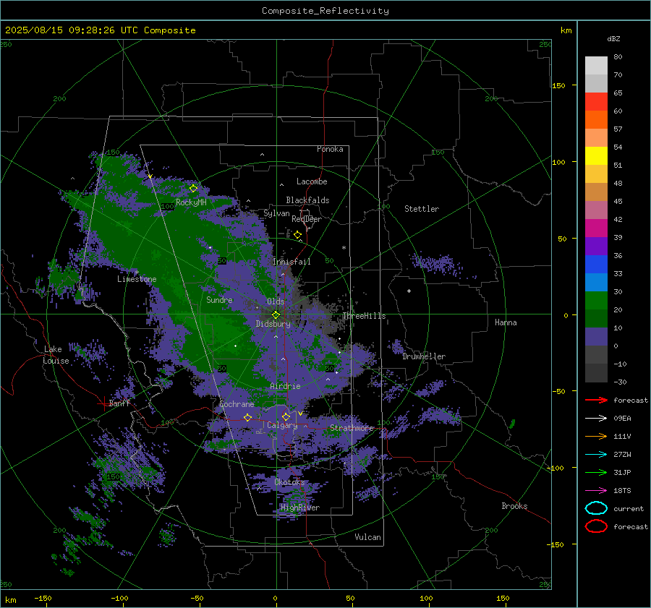Screen dimensions: 651x608
Task: Click the red 65 dBZ color swatch
Action: point(596,102)
